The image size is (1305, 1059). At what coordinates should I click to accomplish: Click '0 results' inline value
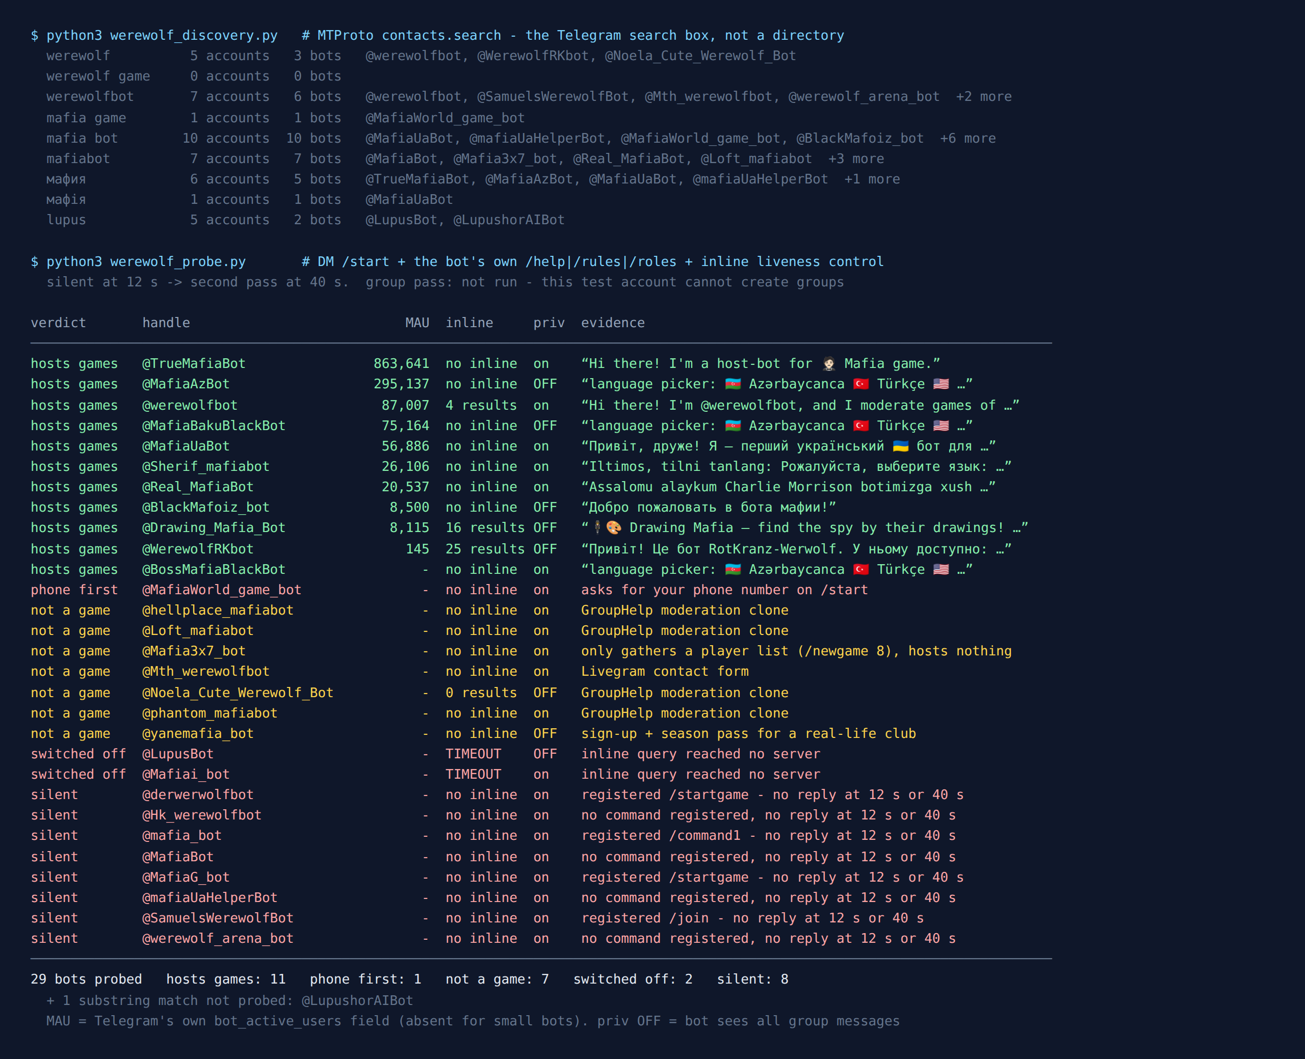point(481,693)
